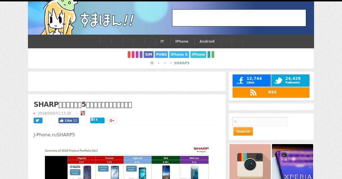This screenshot has width=342, height=179.
Task: Share the article with the Twitter bird button
Action: 38,120
